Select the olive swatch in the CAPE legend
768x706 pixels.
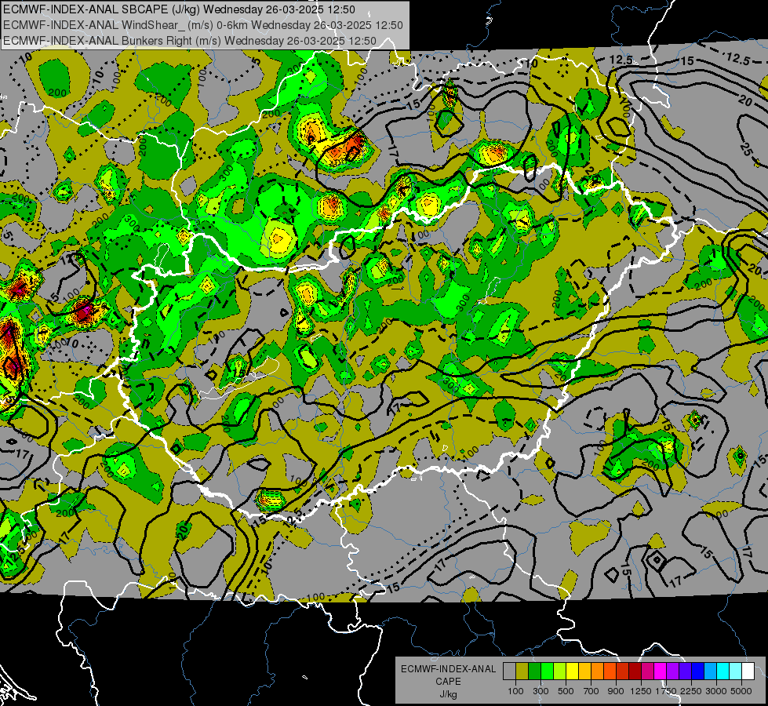pos(522,671)
